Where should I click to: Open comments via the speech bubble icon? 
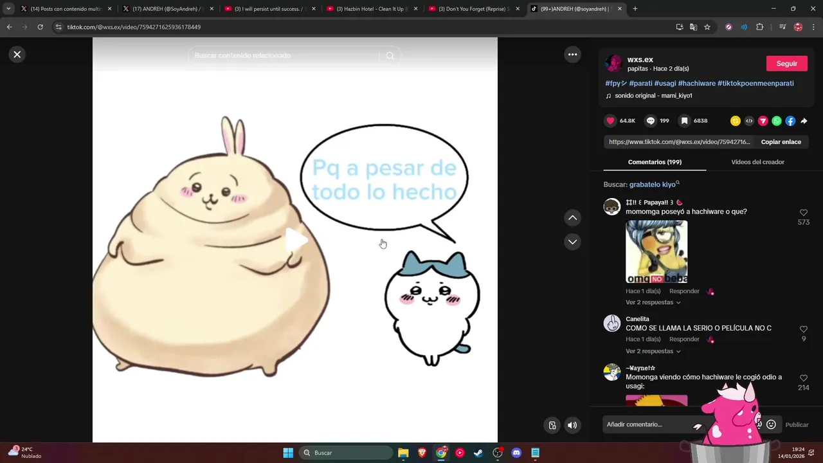[x=651, y=121]
